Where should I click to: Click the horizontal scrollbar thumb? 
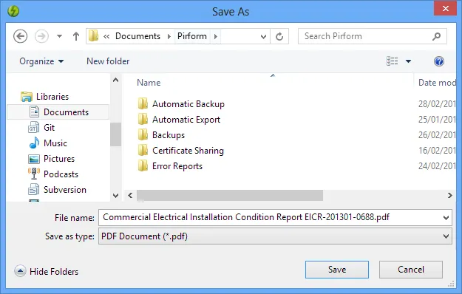tap(230, 196)
